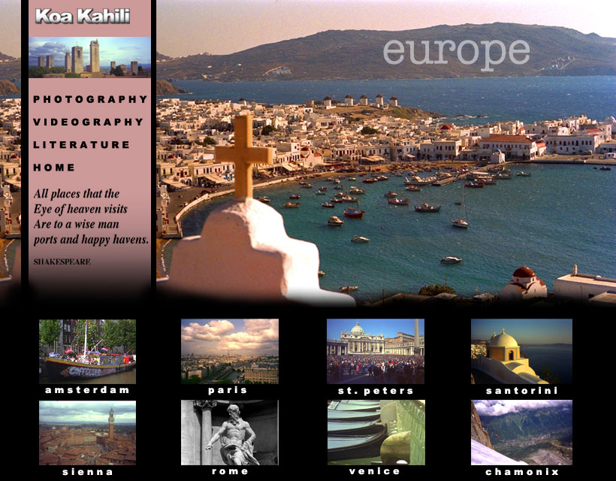Click the 'santorini' text label
Screen dimensions: 616x481
pos(521,391)
